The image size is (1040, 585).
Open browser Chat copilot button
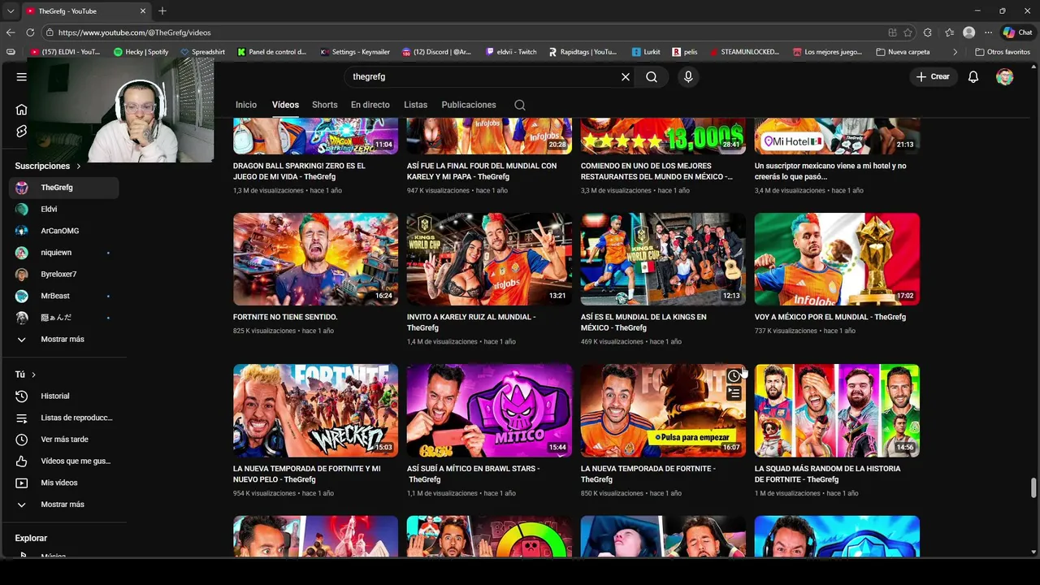point(1017,32)
